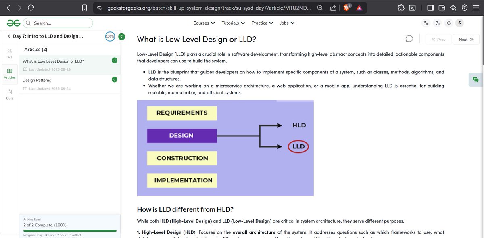
Task: Open the Brave Rewards triangle icon
Action: point(359,8)
